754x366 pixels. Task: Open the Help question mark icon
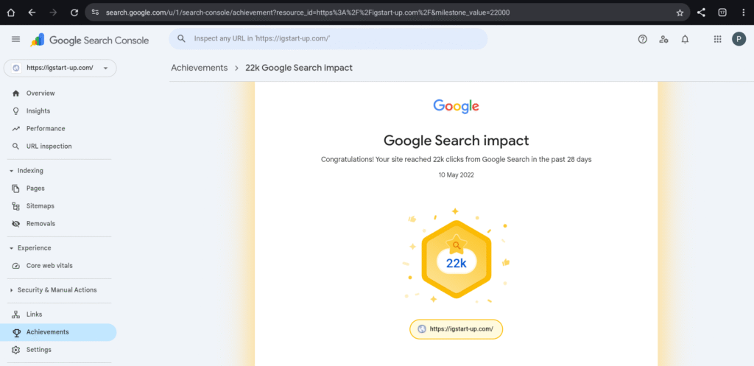(642, 40)
